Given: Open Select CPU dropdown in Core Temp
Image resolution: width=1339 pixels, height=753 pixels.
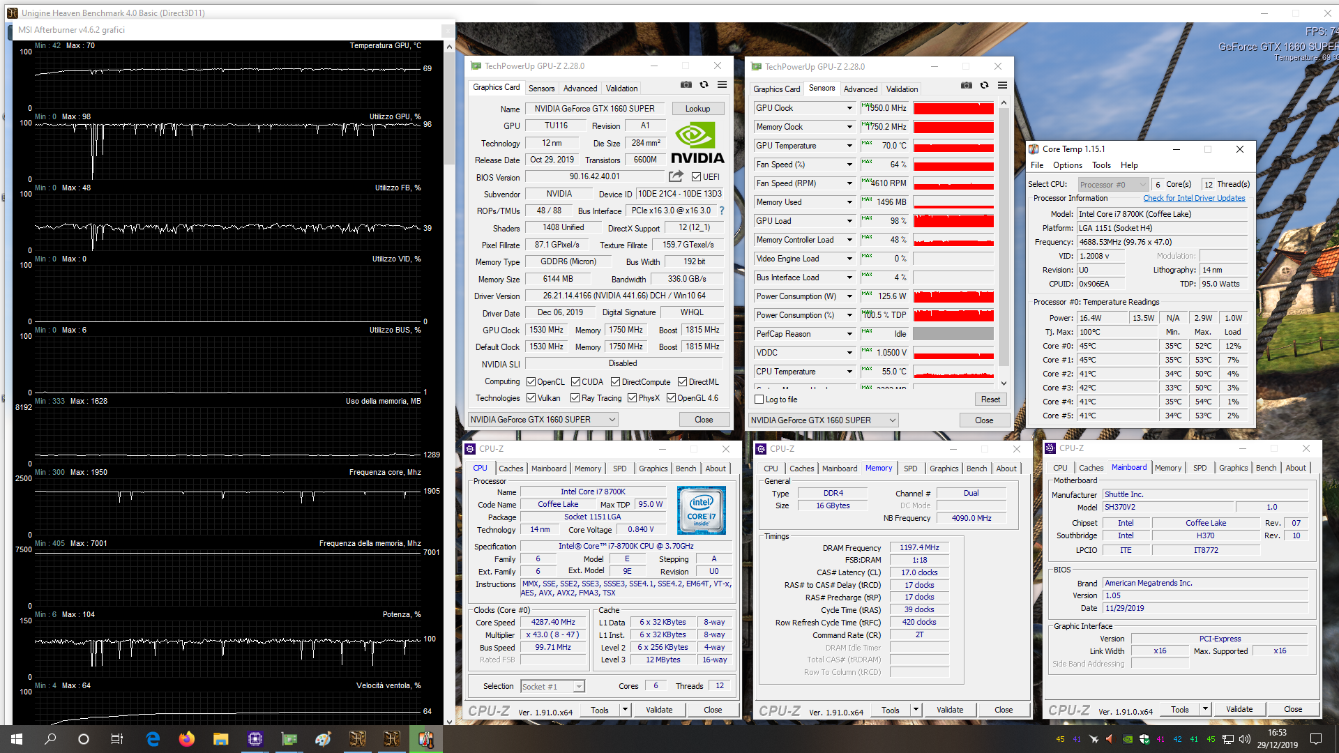Looking at the screenshot, I should 1112,185.
